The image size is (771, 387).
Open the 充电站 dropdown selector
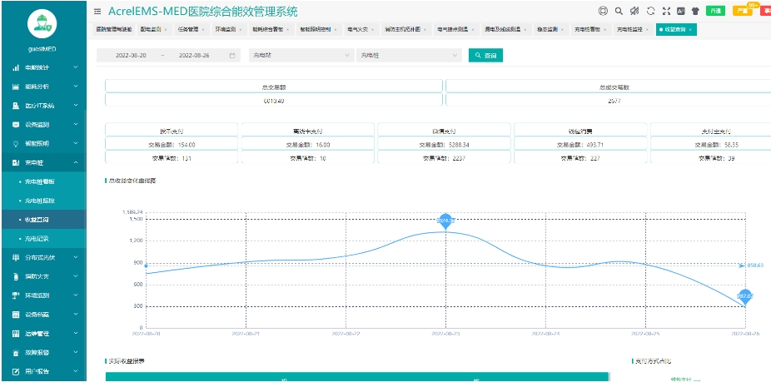pos(301,56)
